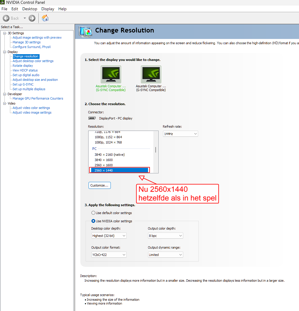Open Set up G-SYNC
Image resolution: width=299 pixels, height=311 pixels.
(23, 84)
